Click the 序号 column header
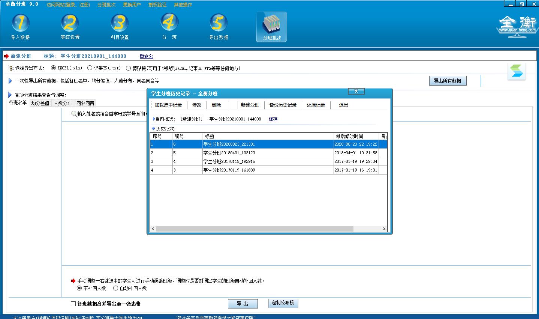This screenshot has height=319, width=539. [x=161, y=136]
